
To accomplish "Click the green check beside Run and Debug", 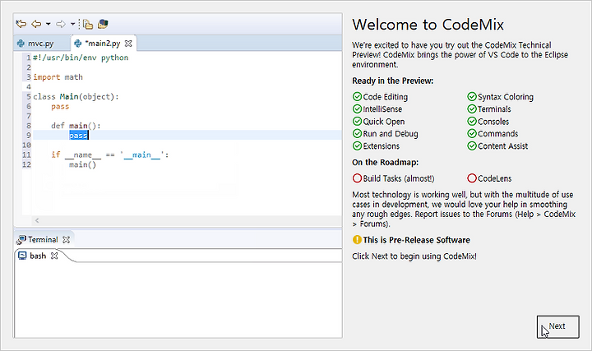I will coord(357,134).
